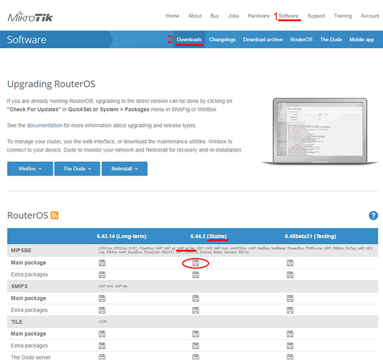Expand the WinBox download dropdown
Screen dimensions: 383x360
30,169
